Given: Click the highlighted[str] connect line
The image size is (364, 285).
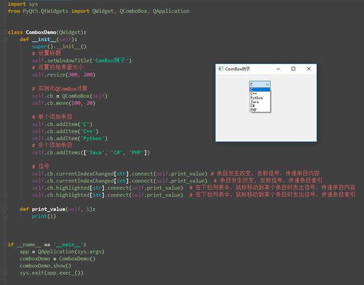Looking at the screenshot, I should [108, 188].
